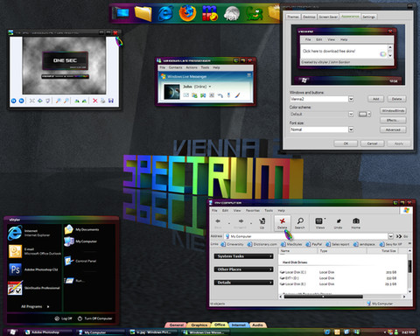Click the save disk icon in picture viewer
This screenshot has height=336, width=420.
pyautogui.click(x=111, y=101)
